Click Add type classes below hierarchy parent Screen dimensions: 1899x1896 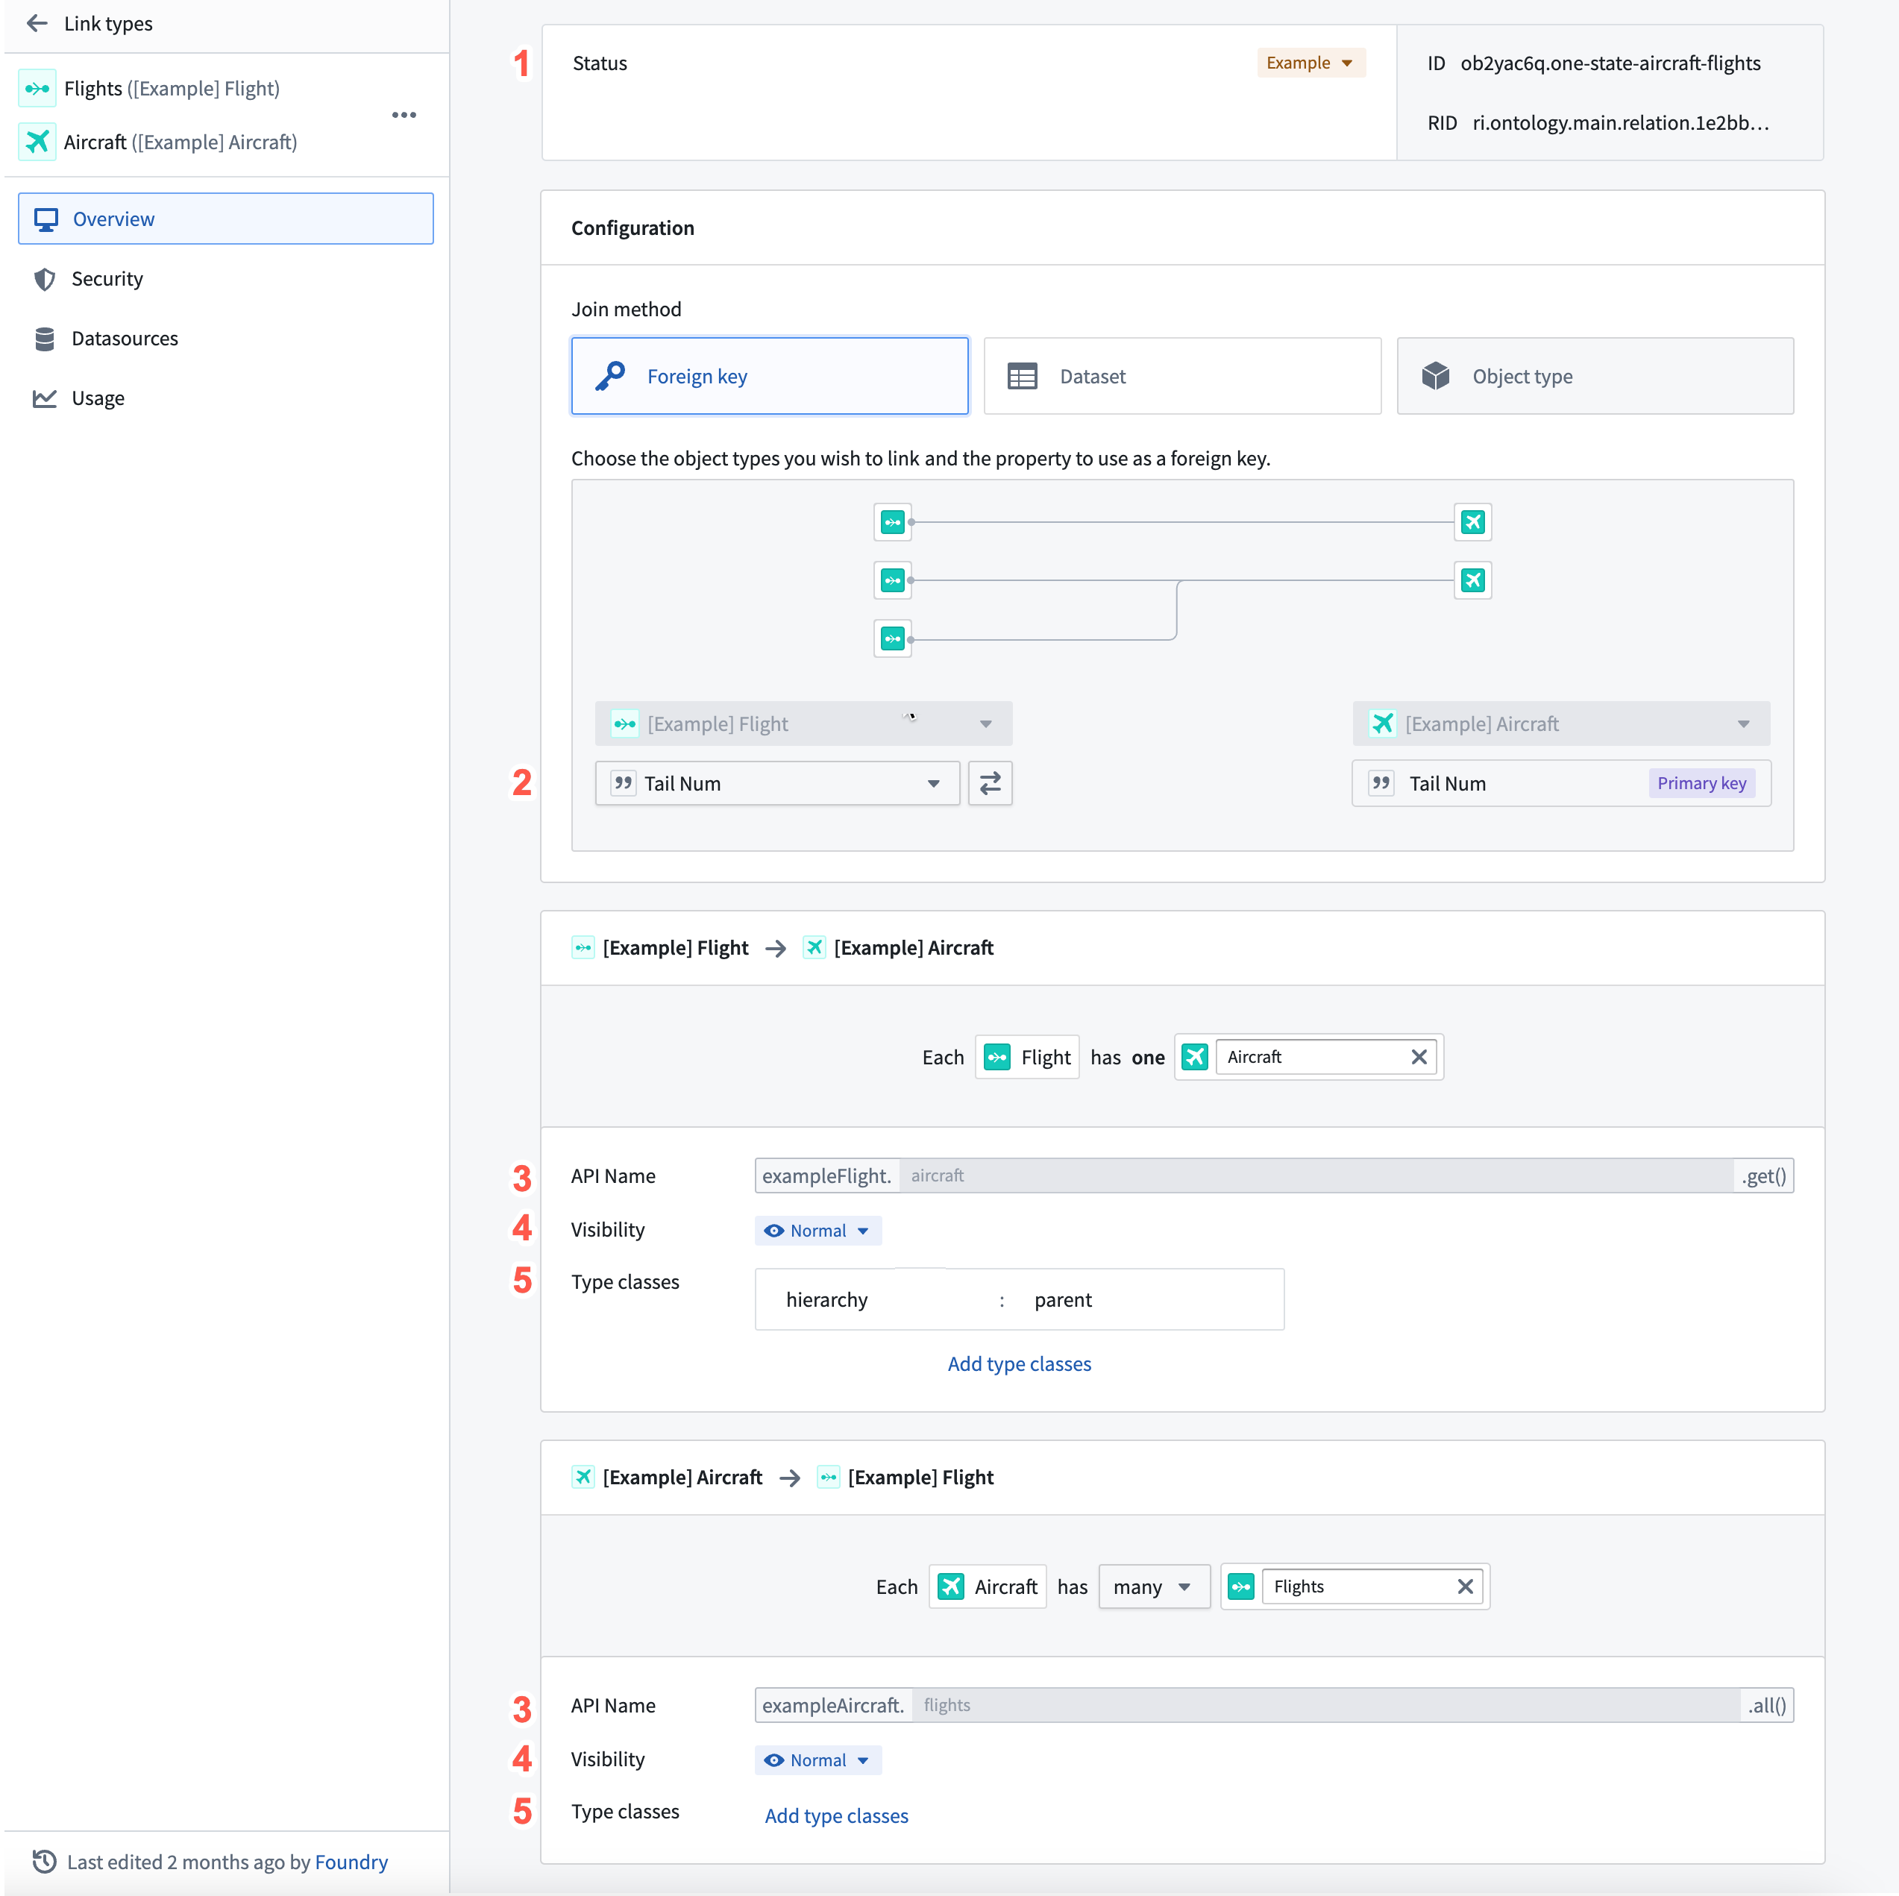point(1020,1363)
